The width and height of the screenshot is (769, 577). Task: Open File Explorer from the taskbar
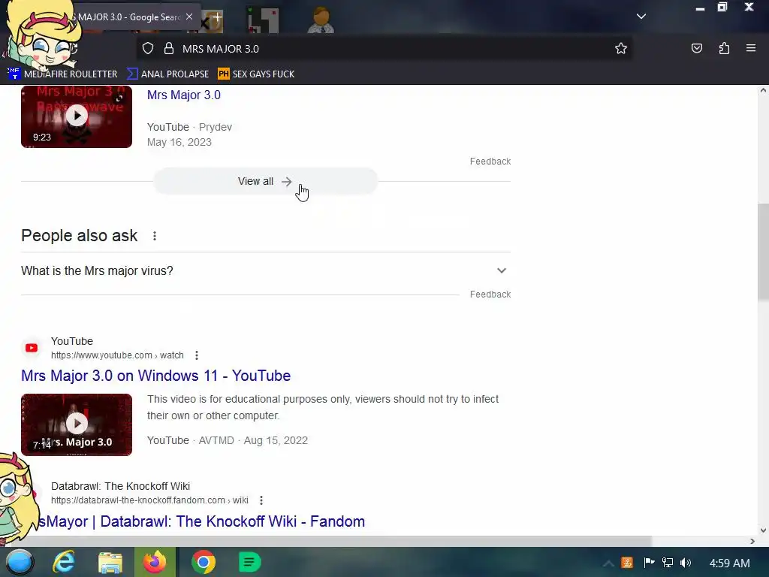pyautogui.click(x=110, y=562)
